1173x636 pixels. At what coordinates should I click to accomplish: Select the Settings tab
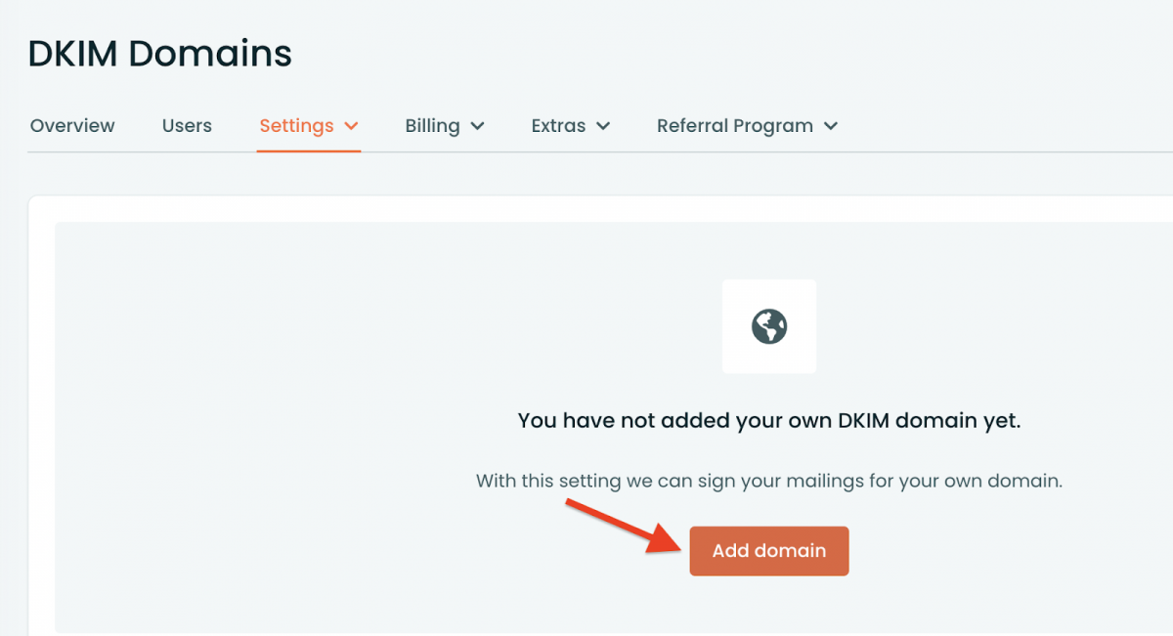(296, 125)
